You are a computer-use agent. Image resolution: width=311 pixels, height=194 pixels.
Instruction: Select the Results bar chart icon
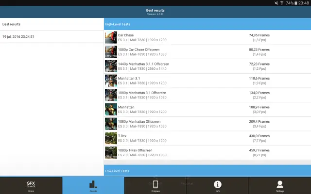click(93, 185)
